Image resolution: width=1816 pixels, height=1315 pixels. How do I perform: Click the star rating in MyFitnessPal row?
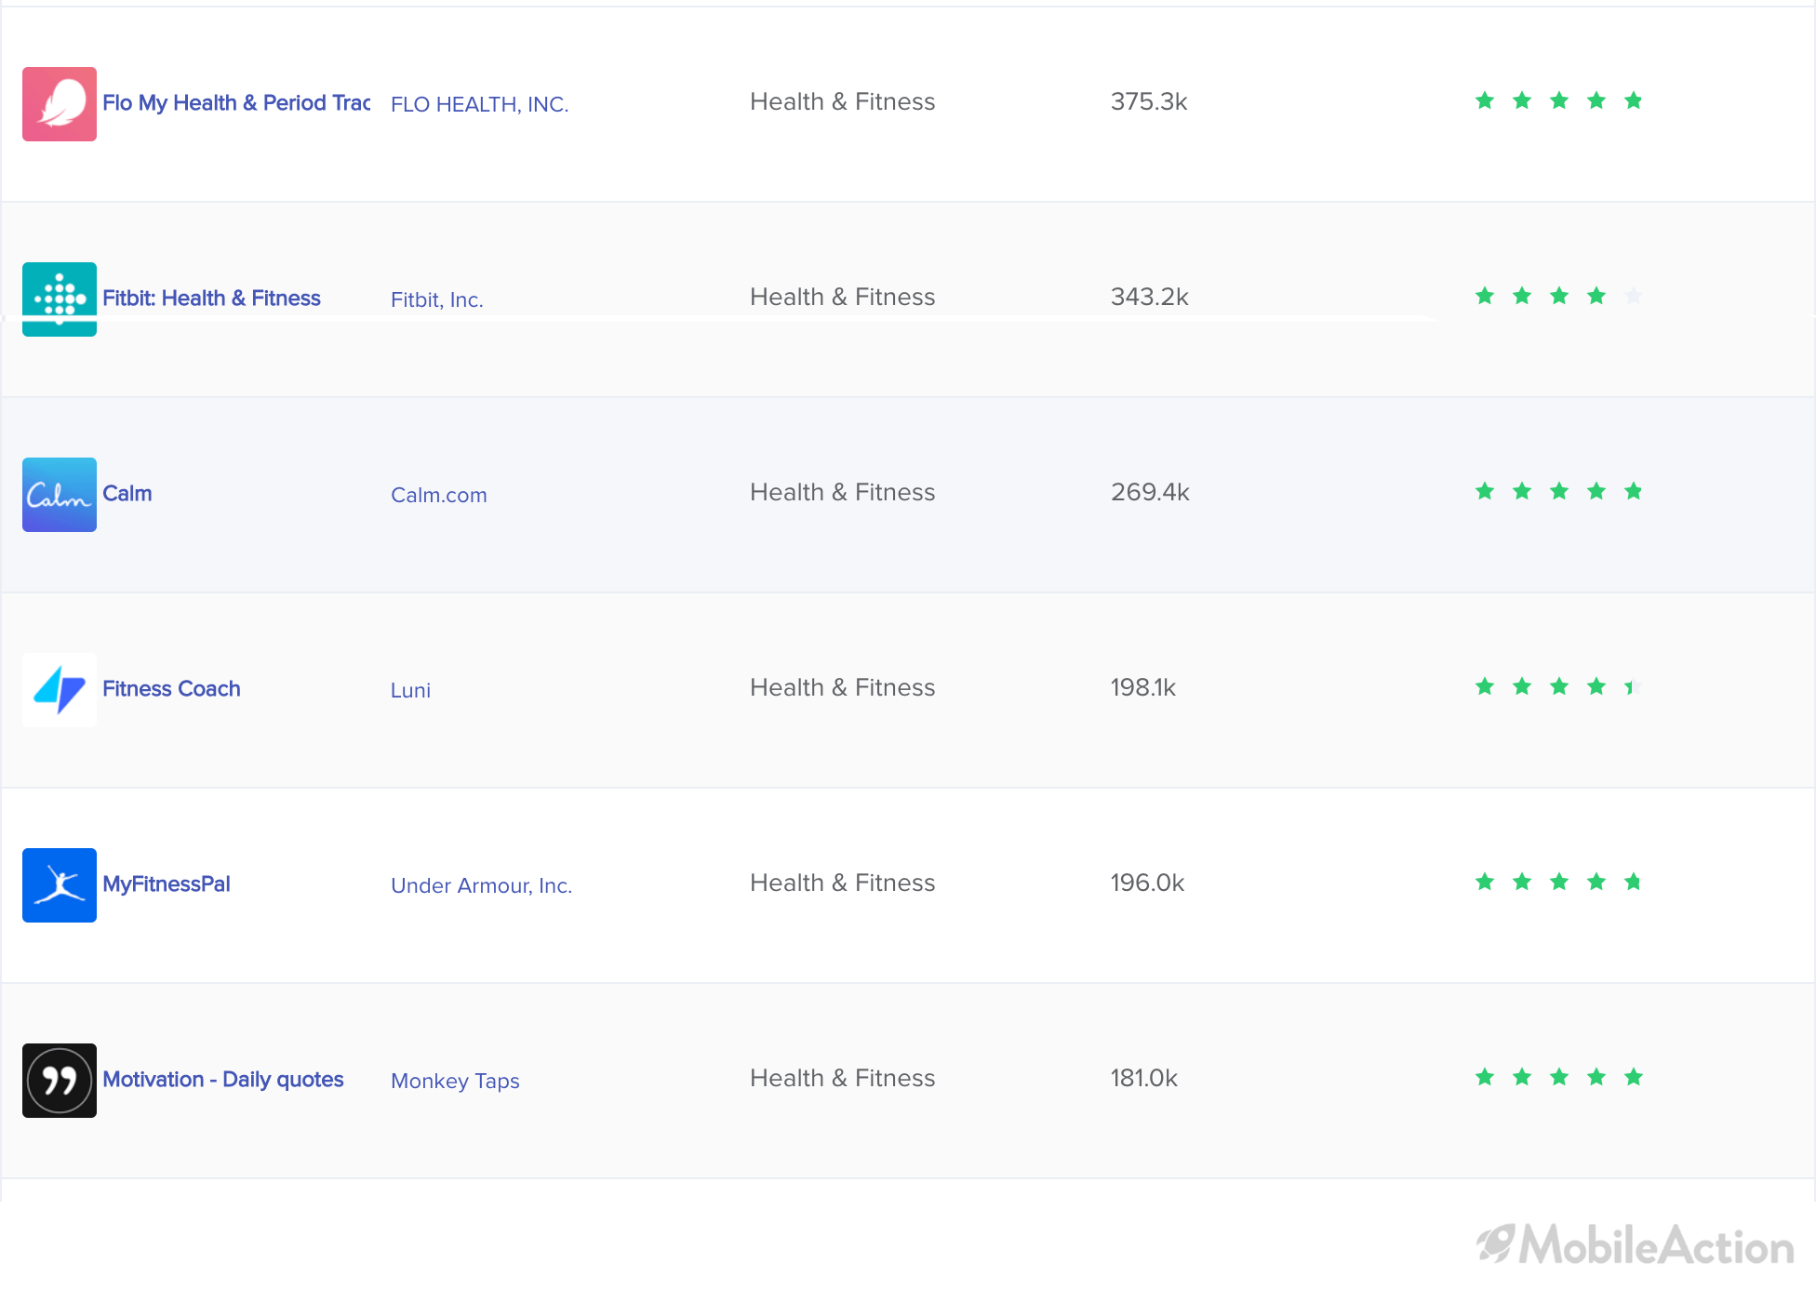click(x=1559, y=882)
